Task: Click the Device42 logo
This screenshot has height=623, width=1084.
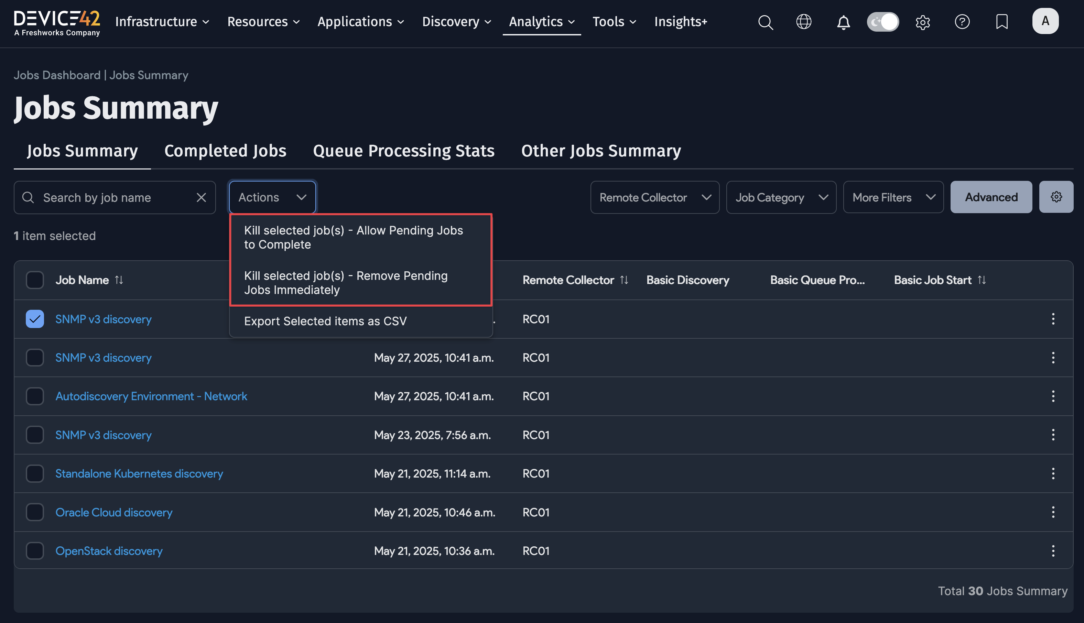Action: (x=57, y=22)
